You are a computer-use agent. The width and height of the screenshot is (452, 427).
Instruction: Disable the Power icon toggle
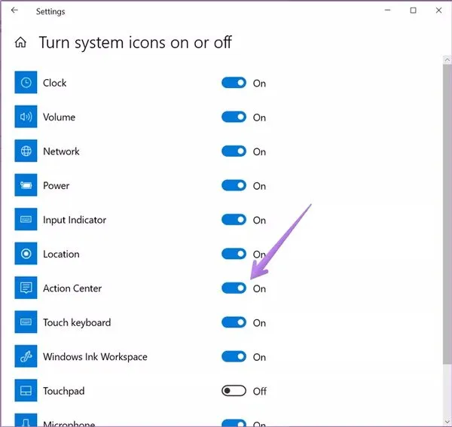(x=234, y=186)
